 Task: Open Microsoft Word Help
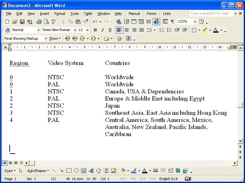point(201,22)
